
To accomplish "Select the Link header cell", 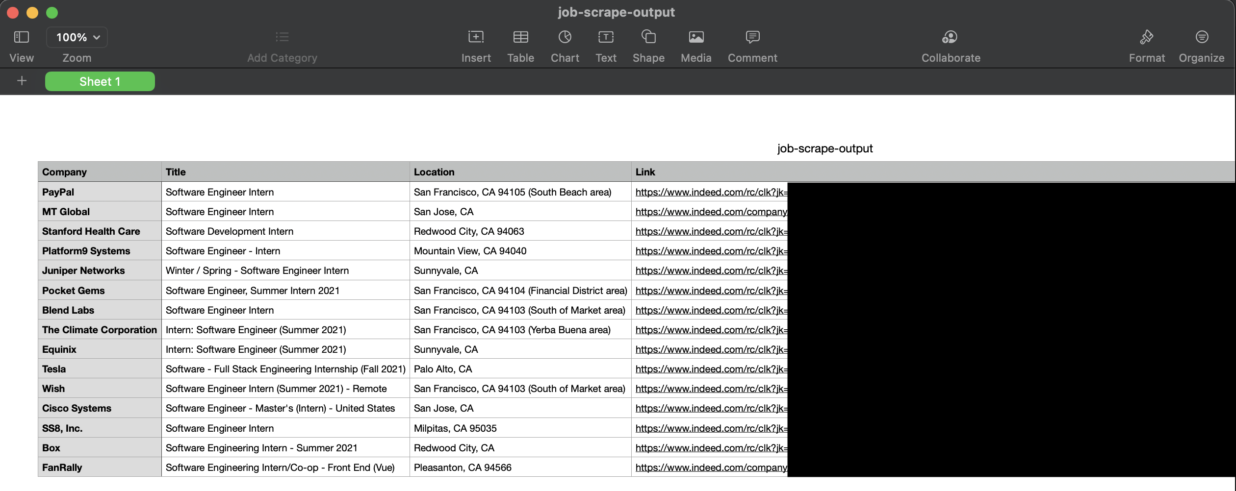I will [933, 172].
